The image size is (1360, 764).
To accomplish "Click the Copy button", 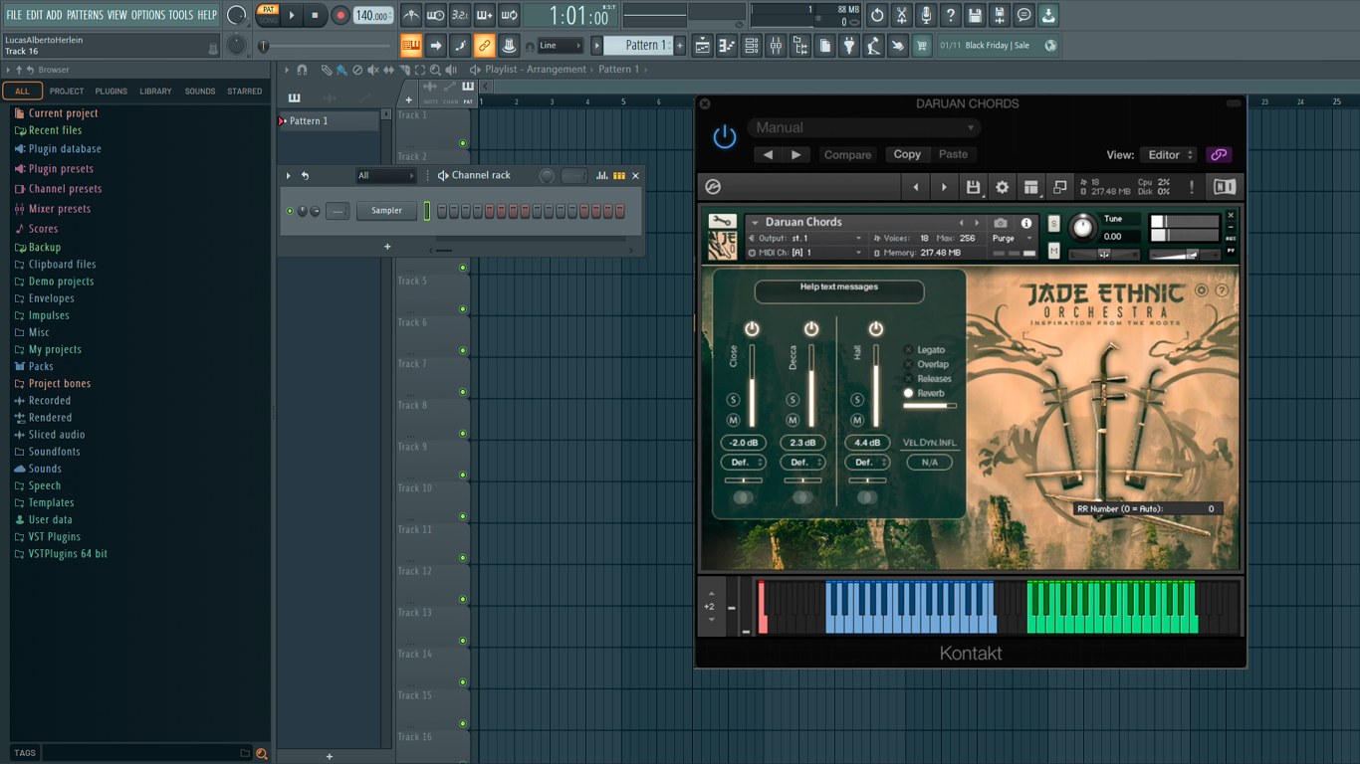I will point(907,155).
